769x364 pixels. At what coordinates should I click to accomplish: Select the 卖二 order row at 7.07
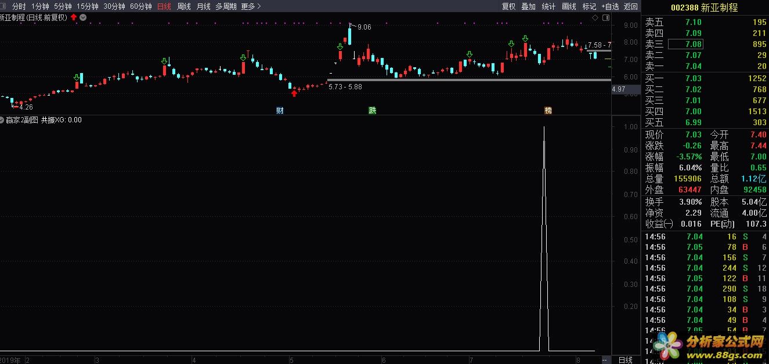coord(705,55)
